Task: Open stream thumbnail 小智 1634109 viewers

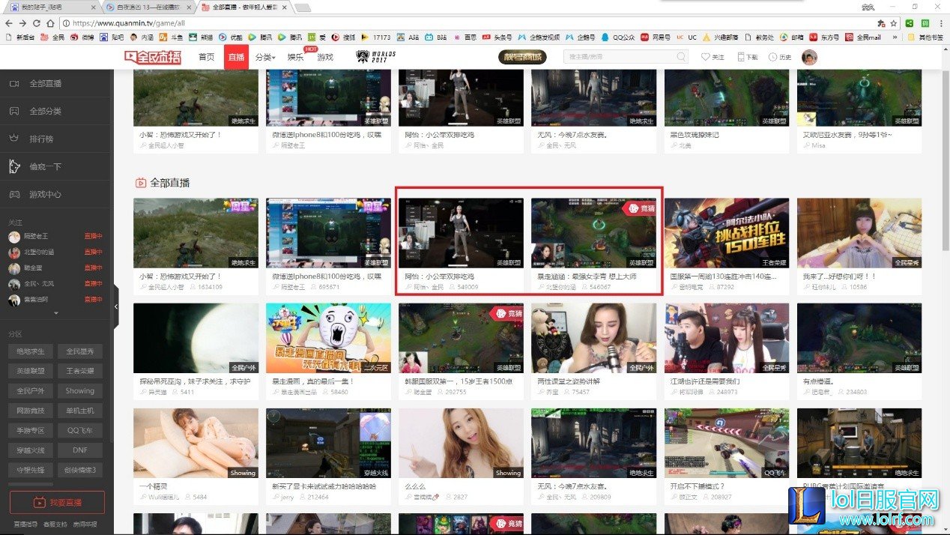Action: click(196, 233)
